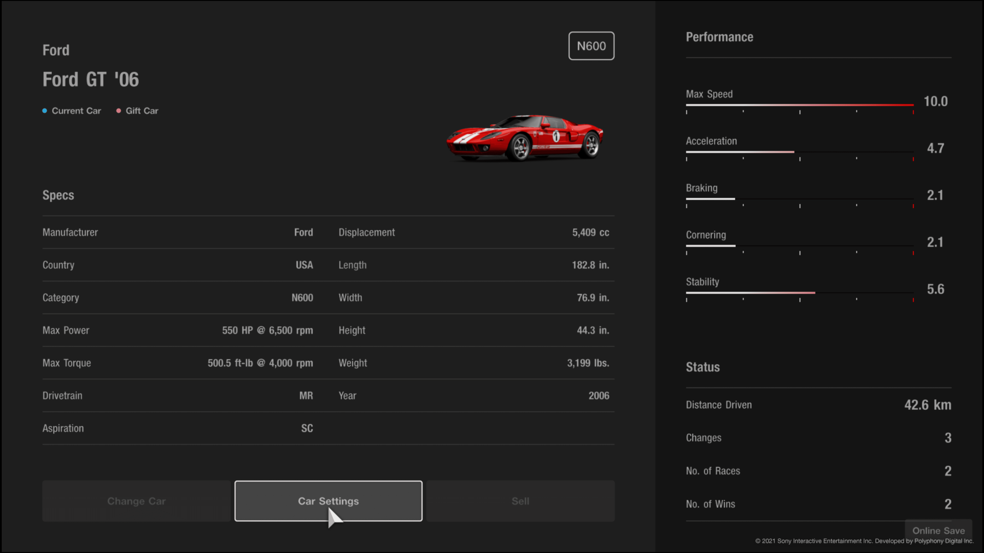Click the 'No. of Races' row label
The image size is (984, 553).
[x=713, y=471]
